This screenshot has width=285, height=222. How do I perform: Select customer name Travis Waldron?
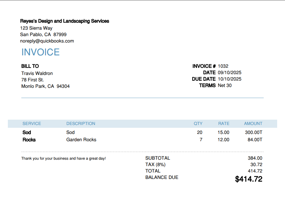coord(37,74)
